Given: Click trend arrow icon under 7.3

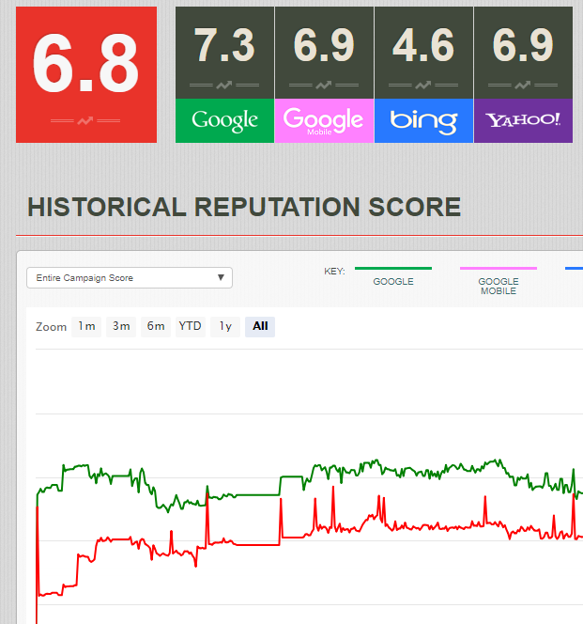Looking at the screenshot, I should 224,85.
